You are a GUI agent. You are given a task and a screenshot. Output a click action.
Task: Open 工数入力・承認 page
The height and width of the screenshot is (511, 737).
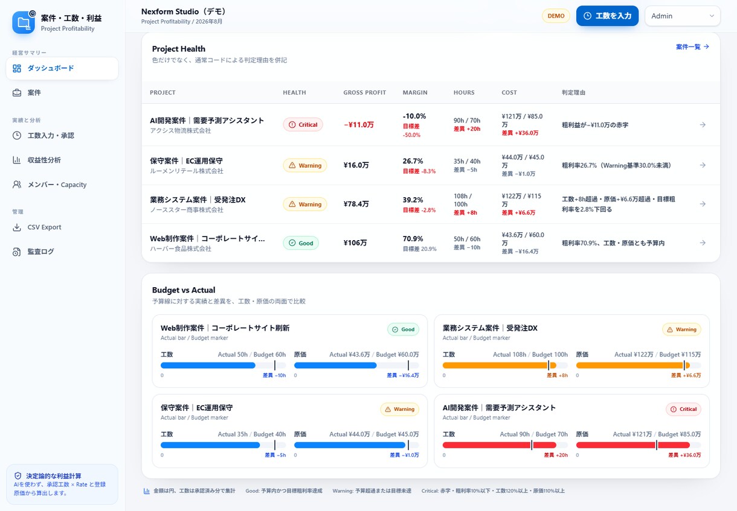[62, 136]
